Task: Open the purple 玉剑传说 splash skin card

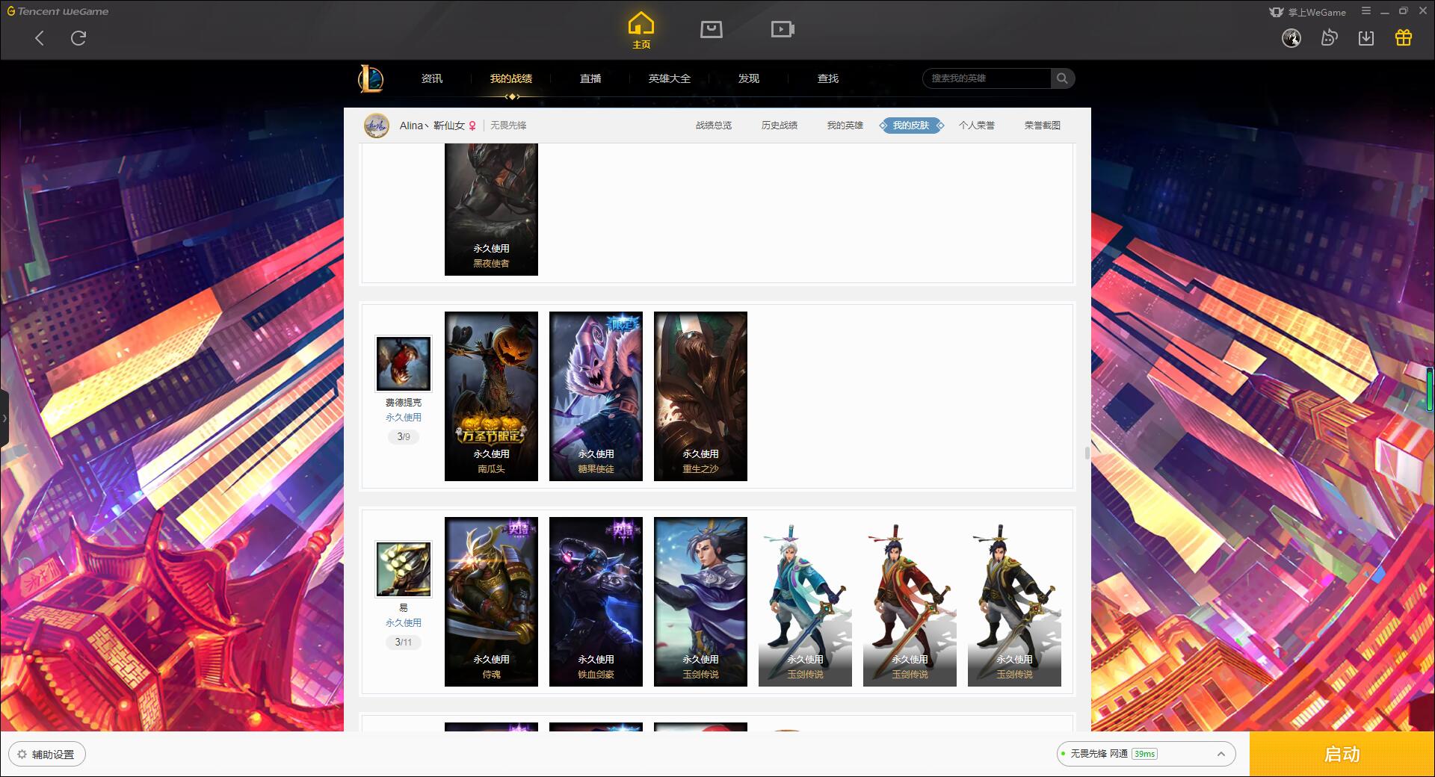Action: click(700, 601)
